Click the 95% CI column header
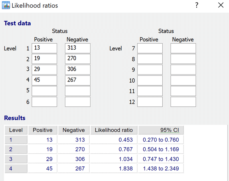This screenshot has width=229, height=181. click(161, 130)
